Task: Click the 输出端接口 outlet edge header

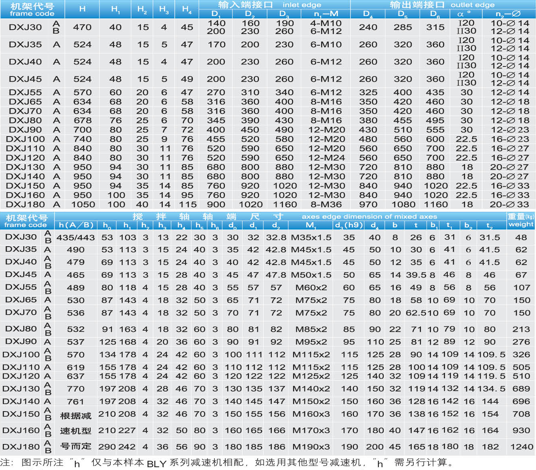Action: (441, 5)
